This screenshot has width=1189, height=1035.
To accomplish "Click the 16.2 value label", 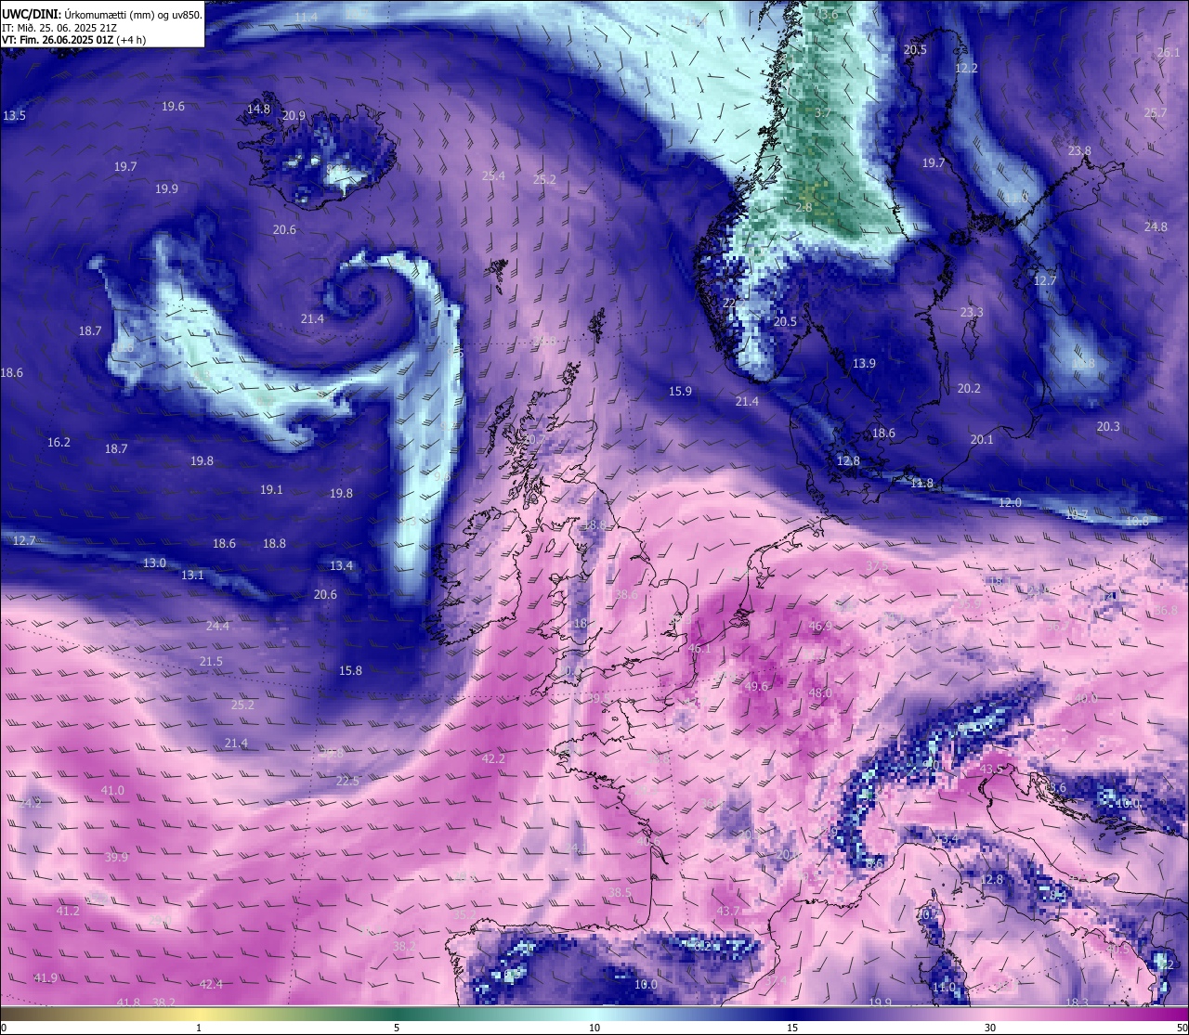I will (x=59, y=443).
